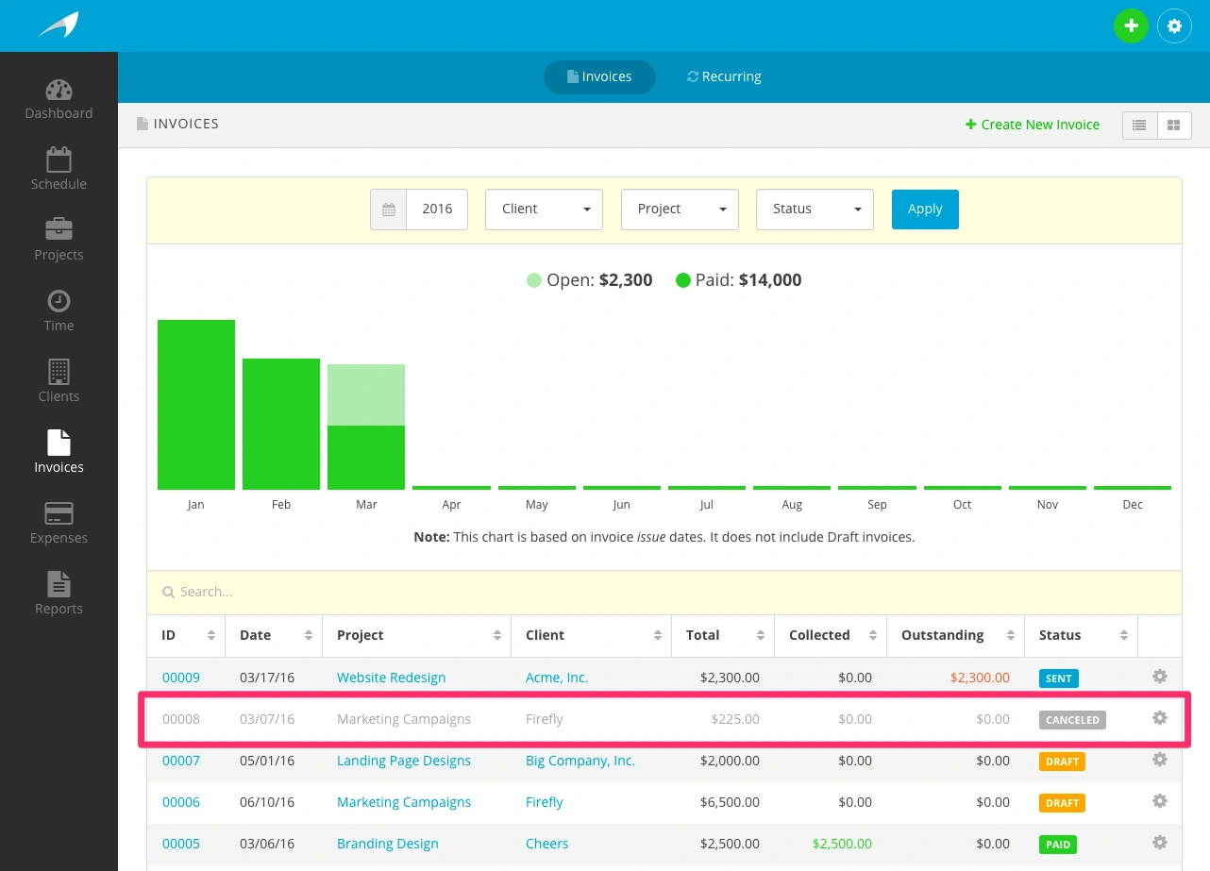The image size is (1210, 871).
Task: Open the Projects section
Action: coord(59,240)
